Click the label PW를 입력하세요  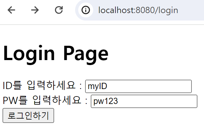(x=45, y=100)
